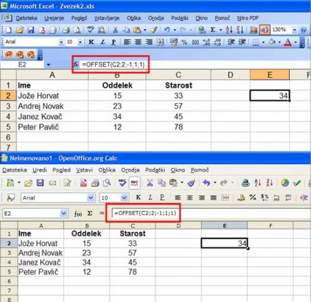Click in the Excel formula bar text
The height and width of the screenshot is (302, 311).
[x=114, y=65]
